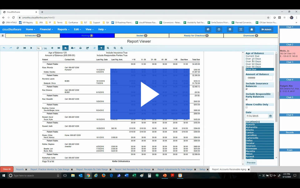
Task: Toggle the report parameters filter icon
Action: 101,48
